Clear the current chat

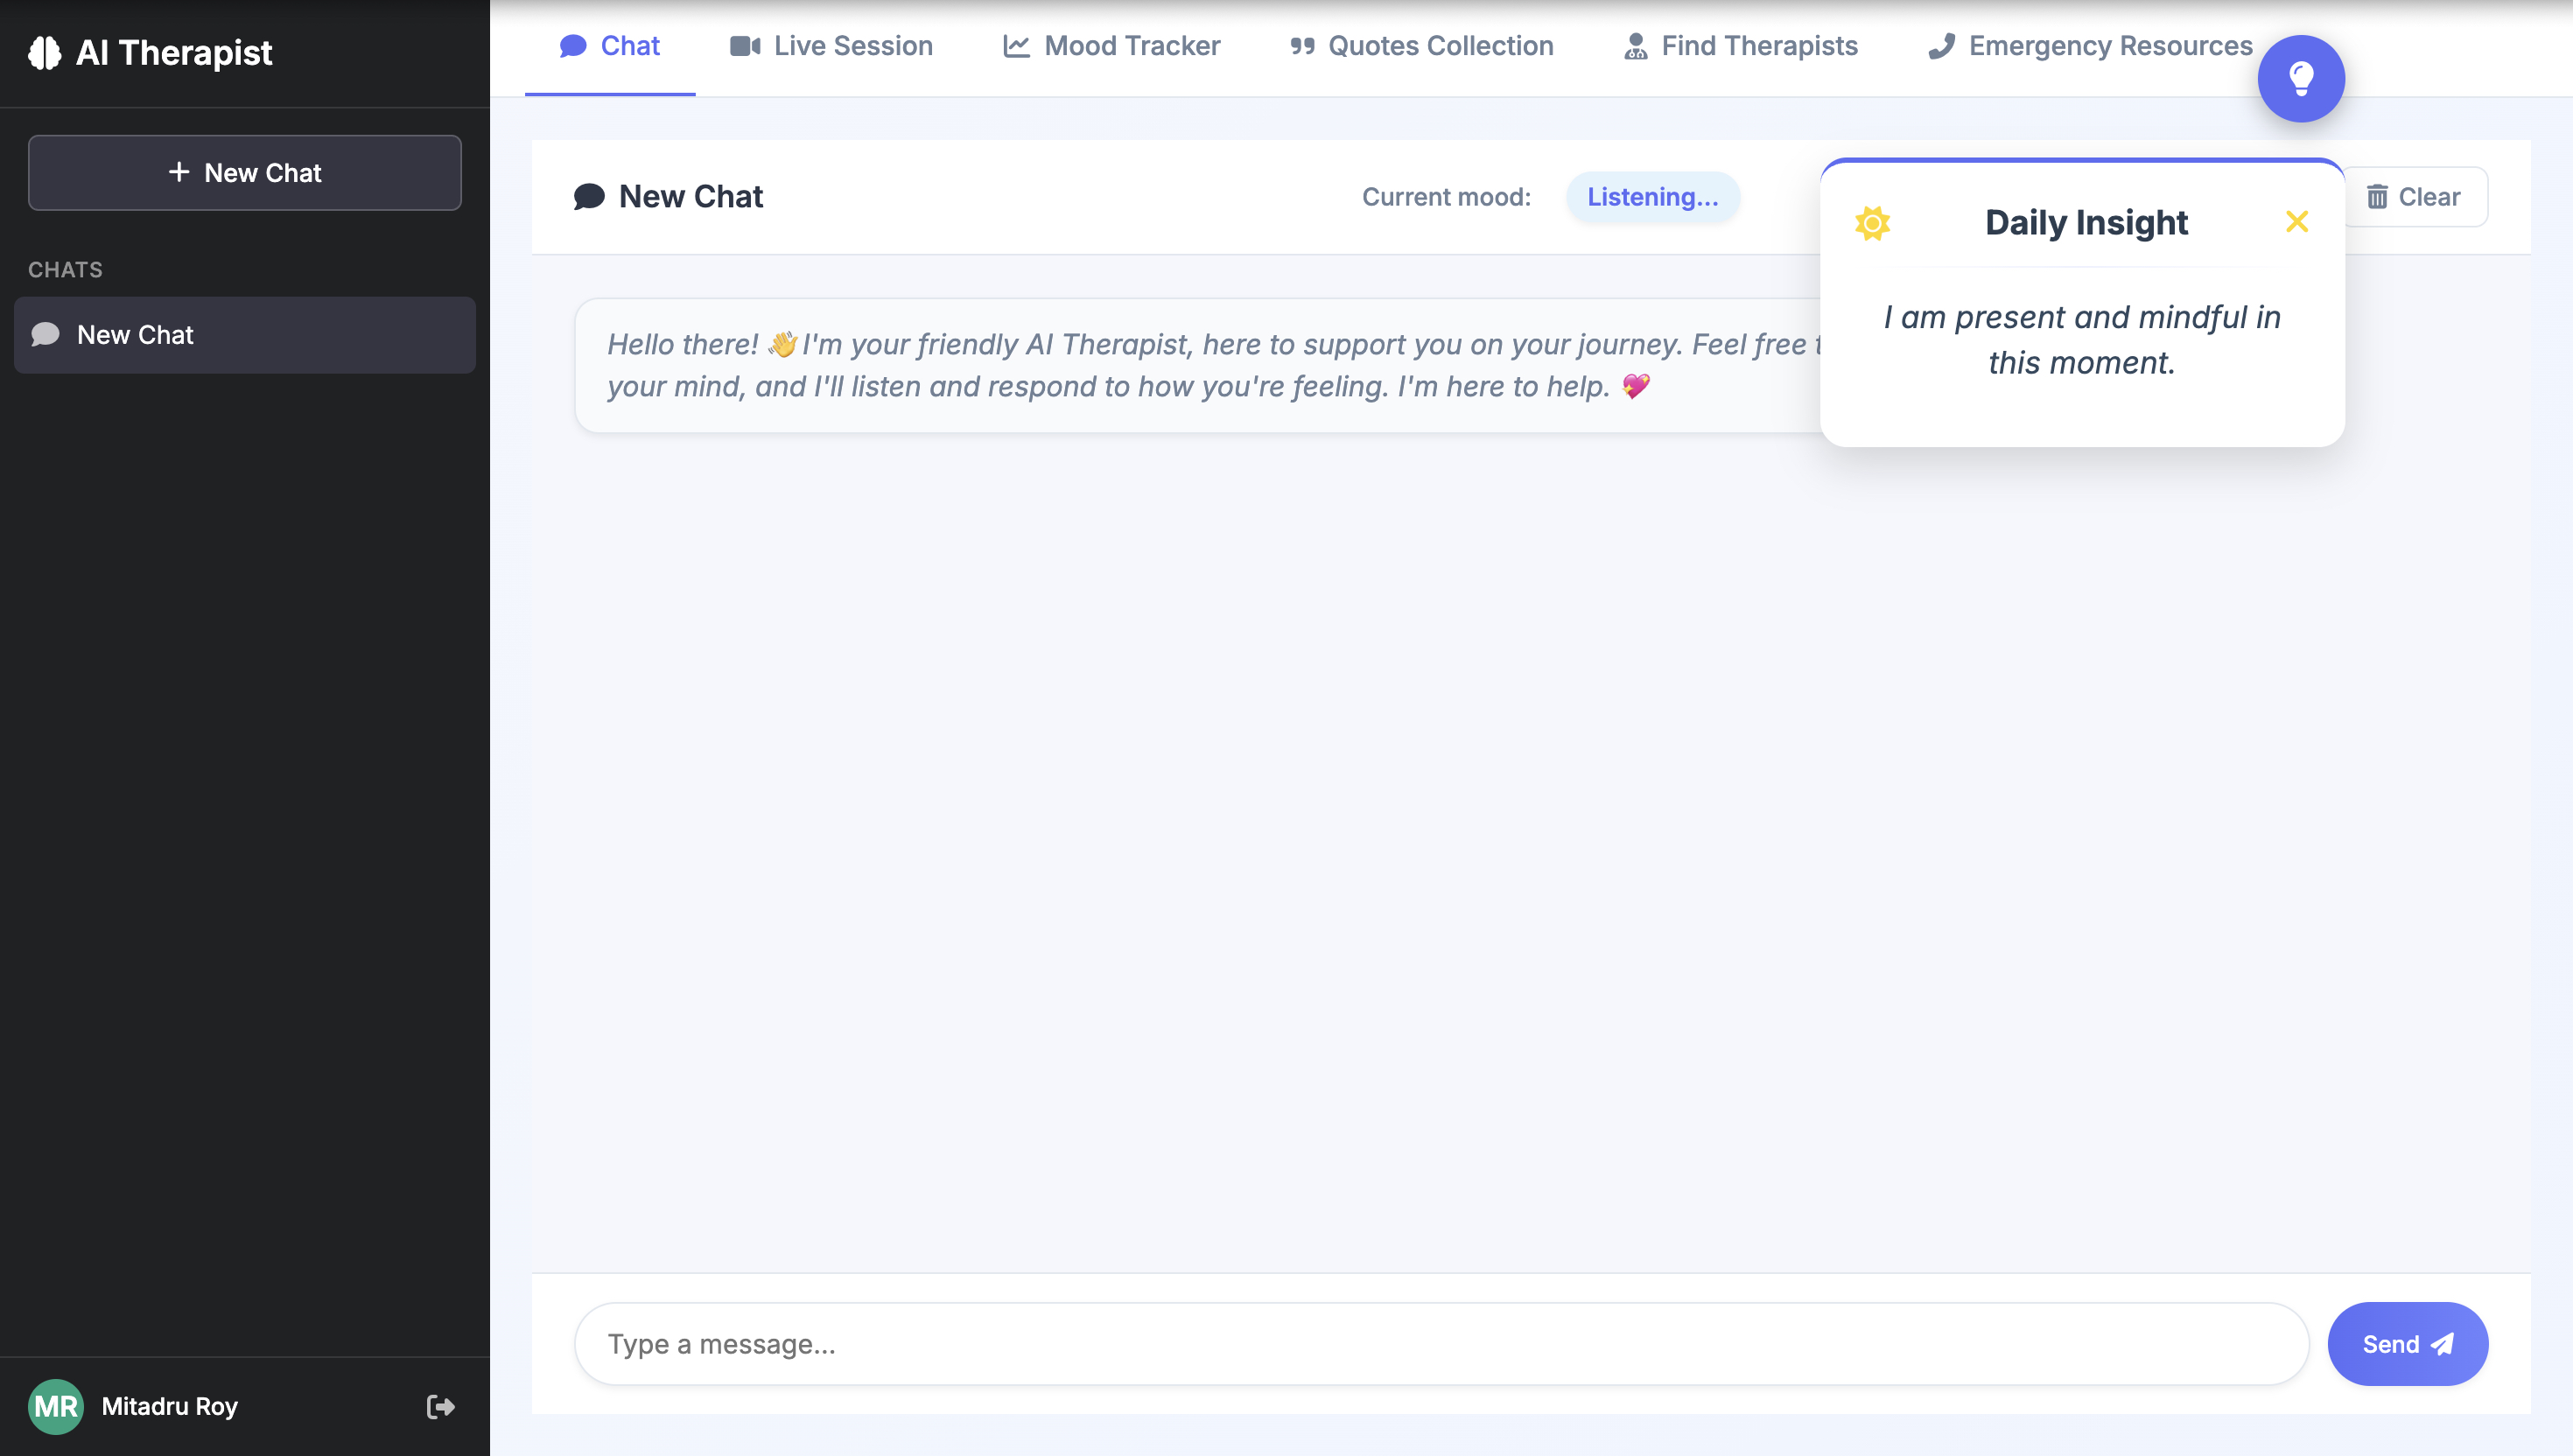2413,197
